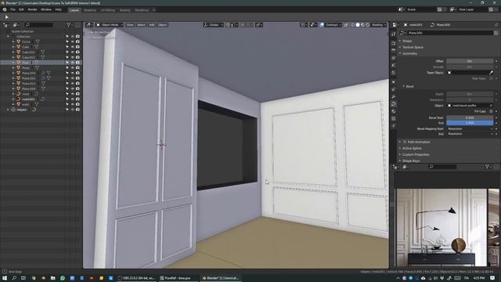This screenshot has height=282, width=501.
Task: Expand the mold curve in outliner
Action: click(13, 94)
